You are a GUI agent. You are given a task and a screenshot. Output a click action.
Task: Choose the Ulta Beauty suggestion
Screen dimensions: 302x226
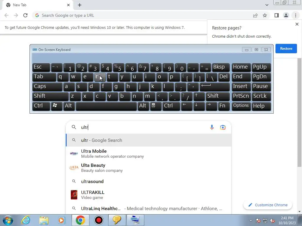point(148,168)
